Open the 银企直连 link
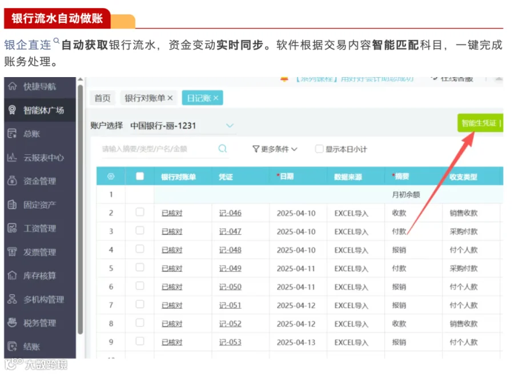Viewport: 514px width, 374px height. [x=28, y=45]
